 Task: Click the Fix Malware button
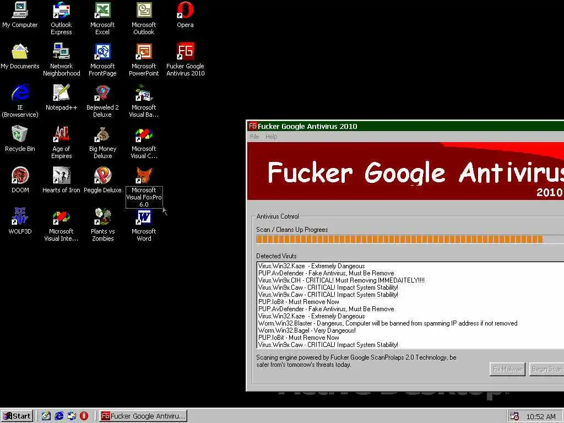[507, 369]
